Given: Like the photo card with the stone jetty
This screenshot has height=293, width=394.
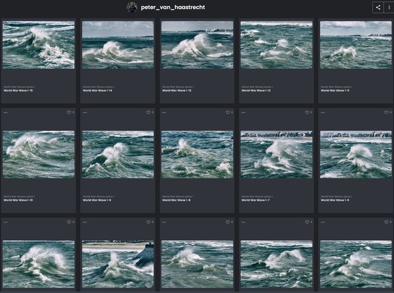Looking at the screenshot, I should pyautogui.click(x=148, y=222).
